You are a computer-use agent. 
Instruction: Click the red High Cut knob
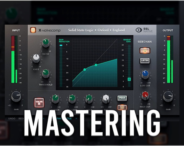(x=145, y=96)
